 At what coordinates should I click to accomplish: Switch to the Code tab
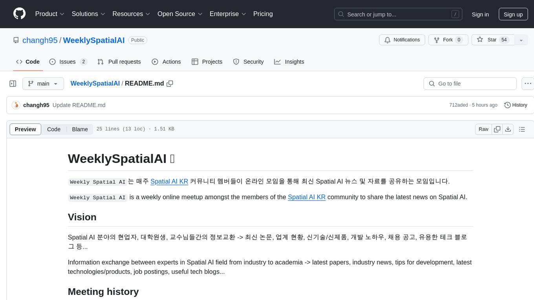click(x=28, y=62)
